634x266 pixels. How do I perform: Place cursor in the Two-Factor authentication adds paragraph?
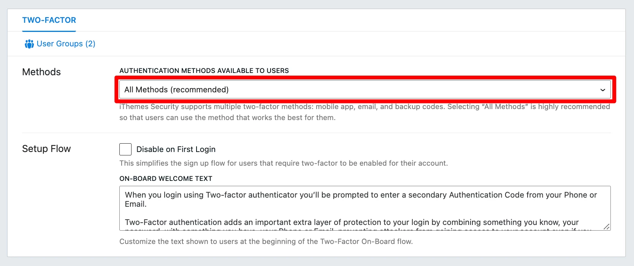pos(352,222)
